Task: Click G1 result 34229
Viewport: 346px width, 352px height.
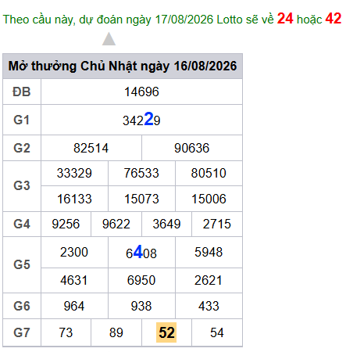Action: pos(141,120)
